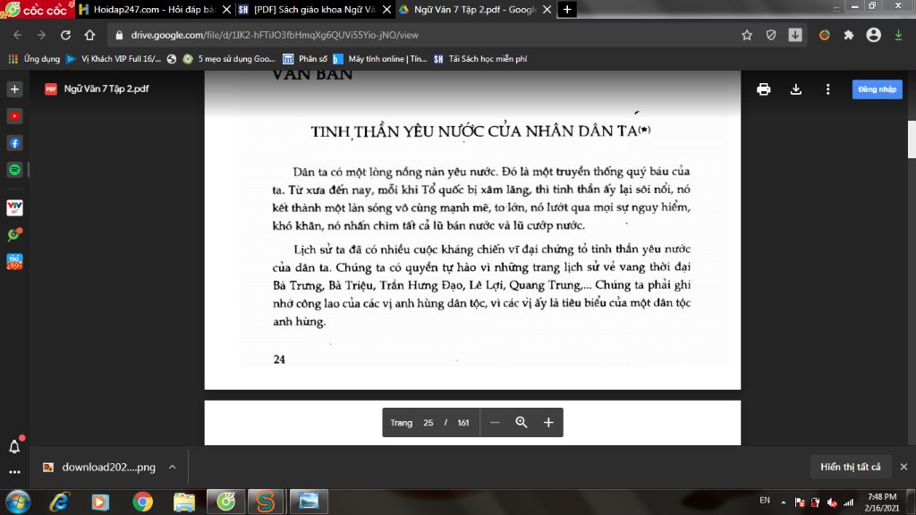Launch Internet Explorer from taskbar
The height and width of the screenshot is (515, 916).
60,502
